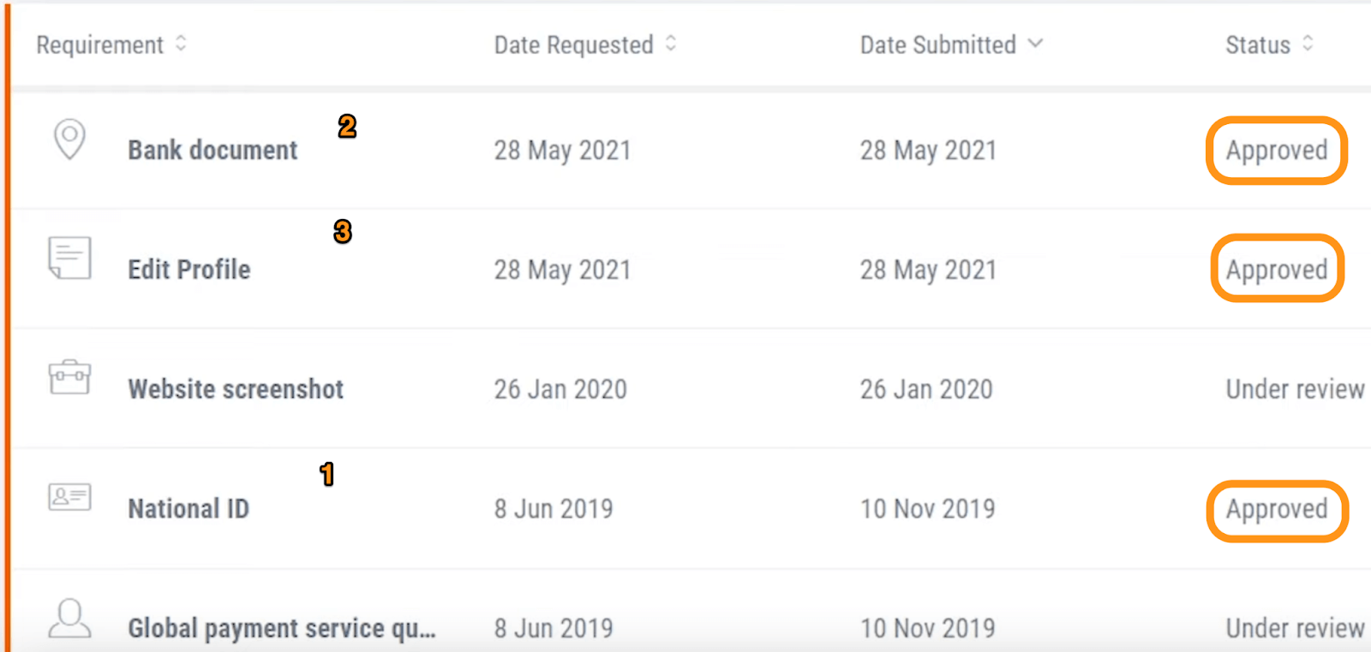Click the person icon beside Global payment service
1371x652 pixels.
click(x=69, y=618)
